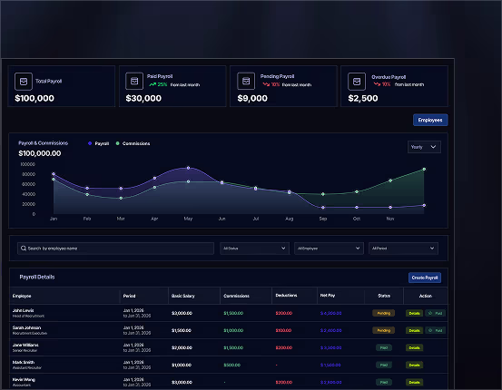Click the Paid Payroll card icon

point(134,81)
